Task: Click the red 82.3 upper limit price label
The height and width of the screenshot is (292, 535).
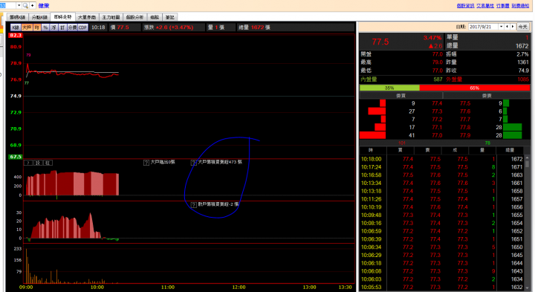Action: [16, 35]
